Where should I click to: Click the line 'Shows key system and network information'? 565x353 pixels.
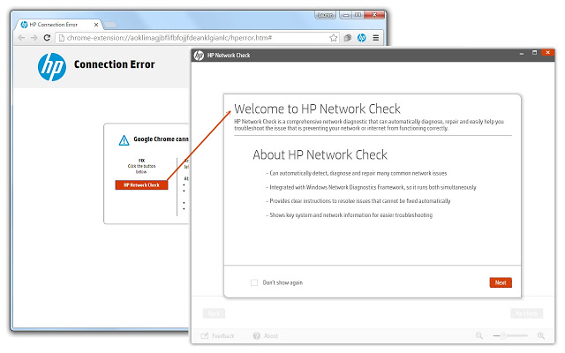coord(350,215)
